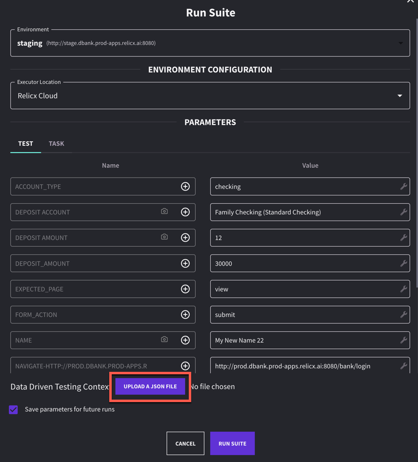
Task: Add a value using EXPECTED_PAGE's plus icon
Action: pos(185,289)
